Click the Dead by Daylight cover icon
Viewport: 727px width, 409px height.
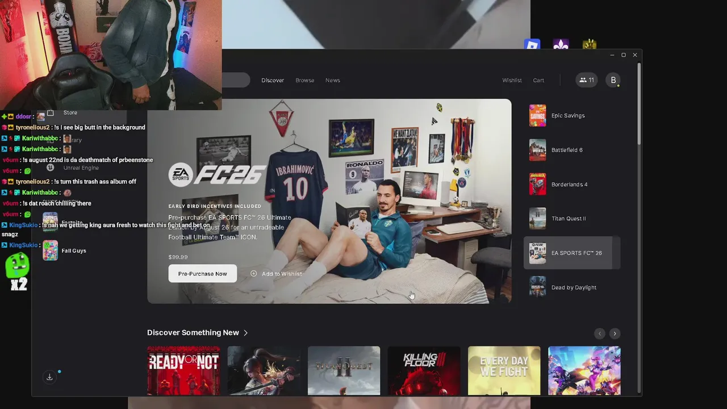click(537, 287)
